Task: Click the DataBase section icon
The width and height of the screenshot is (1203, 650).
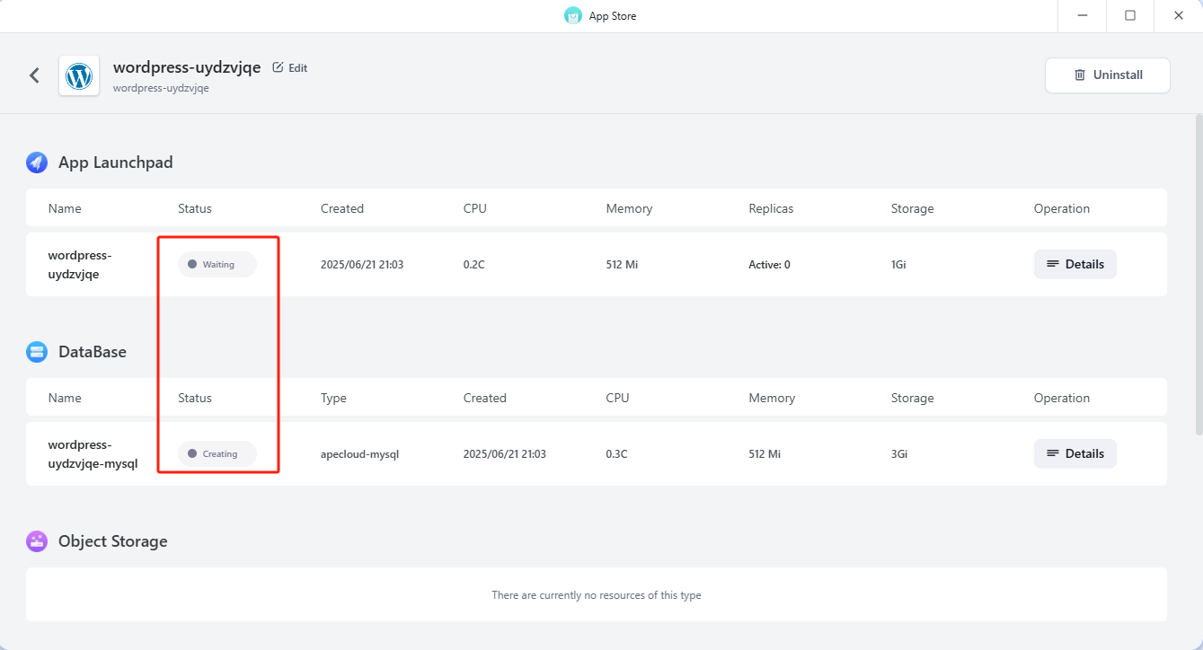Action: [37, 352]
